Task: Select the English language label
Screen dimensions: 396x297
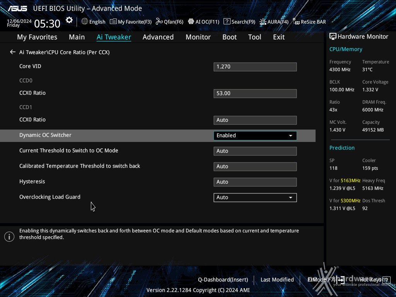Action: coord(97,22)
